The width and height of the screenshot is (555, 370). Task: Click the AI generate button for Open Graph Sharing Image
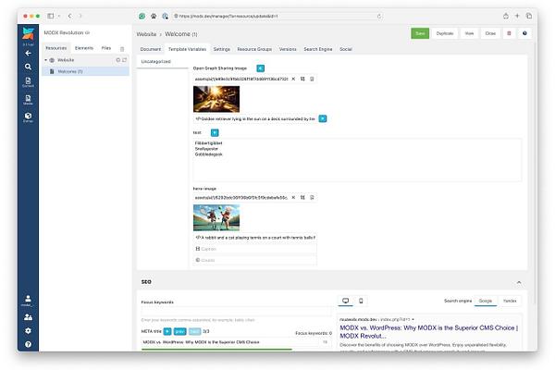(261, 68)
